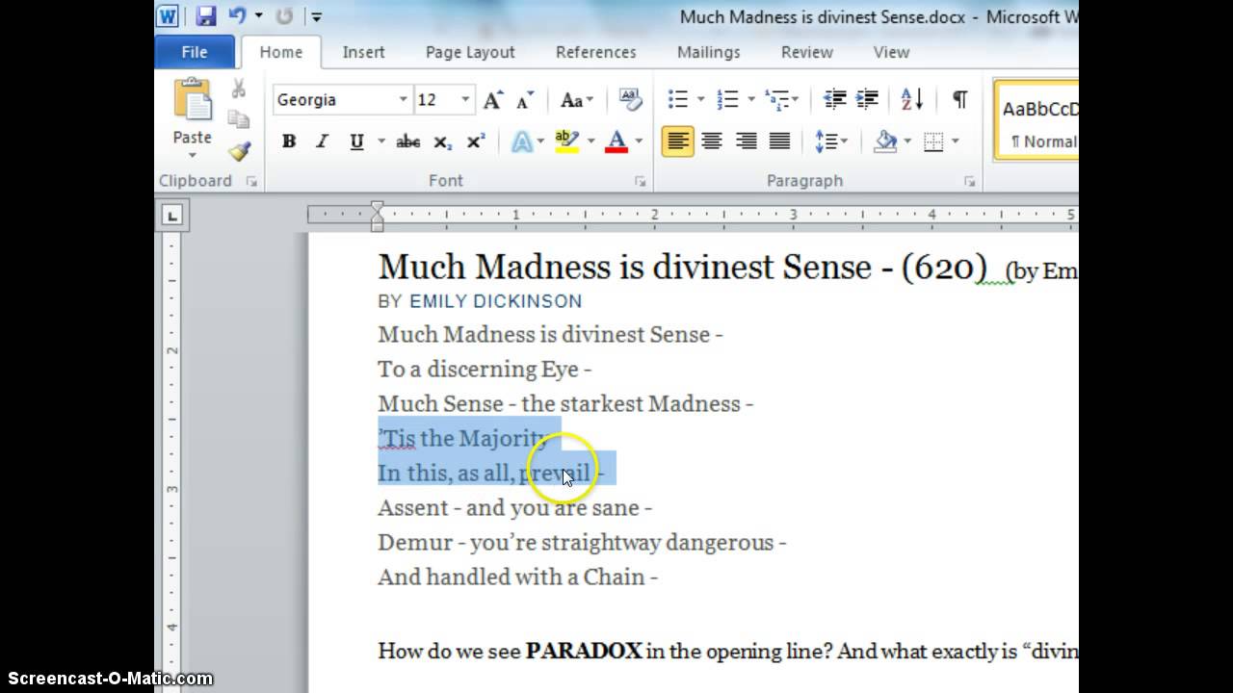This screenshot has height=693, width=1233.
Task: Toggle Italic formatting
Action: 322,141
